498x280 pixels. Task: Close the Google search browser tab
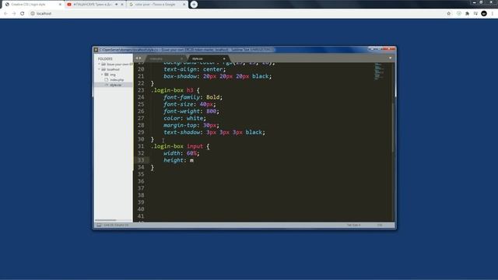tap(184, 5)
